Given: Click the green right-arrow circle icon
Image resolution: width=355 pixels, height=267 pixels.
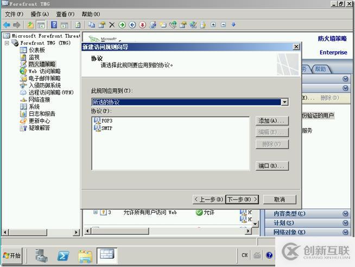Looking at the screenshot, I should (x=122, y=24).
